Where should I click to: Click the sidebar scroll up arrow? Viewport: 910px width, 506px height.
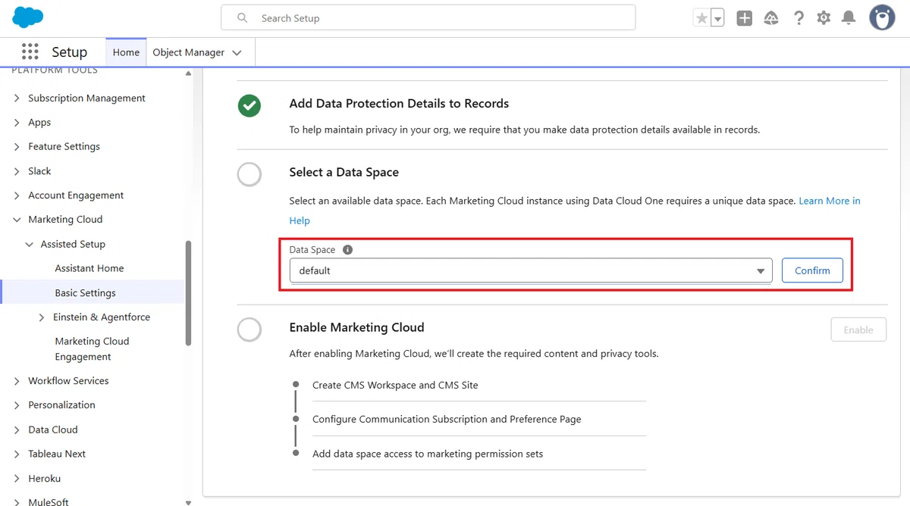188,73
